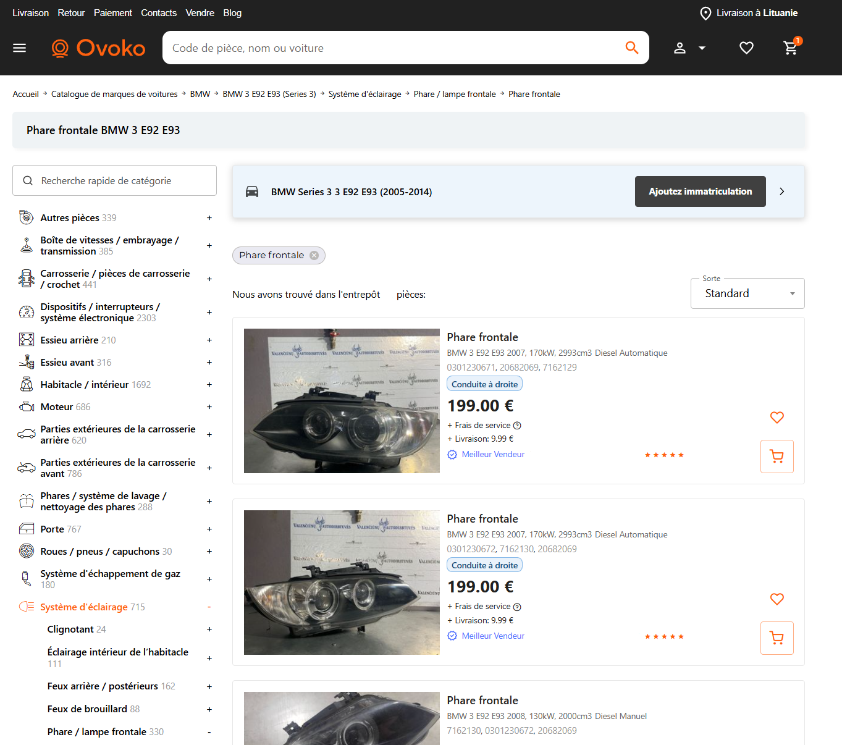
Task: Add second 199.00 € headlight to cart
Action: pos(777,638)
